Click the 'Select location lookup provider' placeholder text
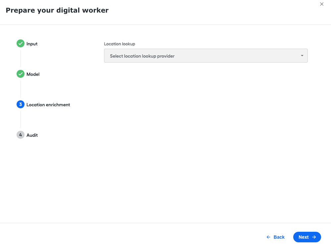The width and height of the screenshot is (331, 245). (142, 56)
